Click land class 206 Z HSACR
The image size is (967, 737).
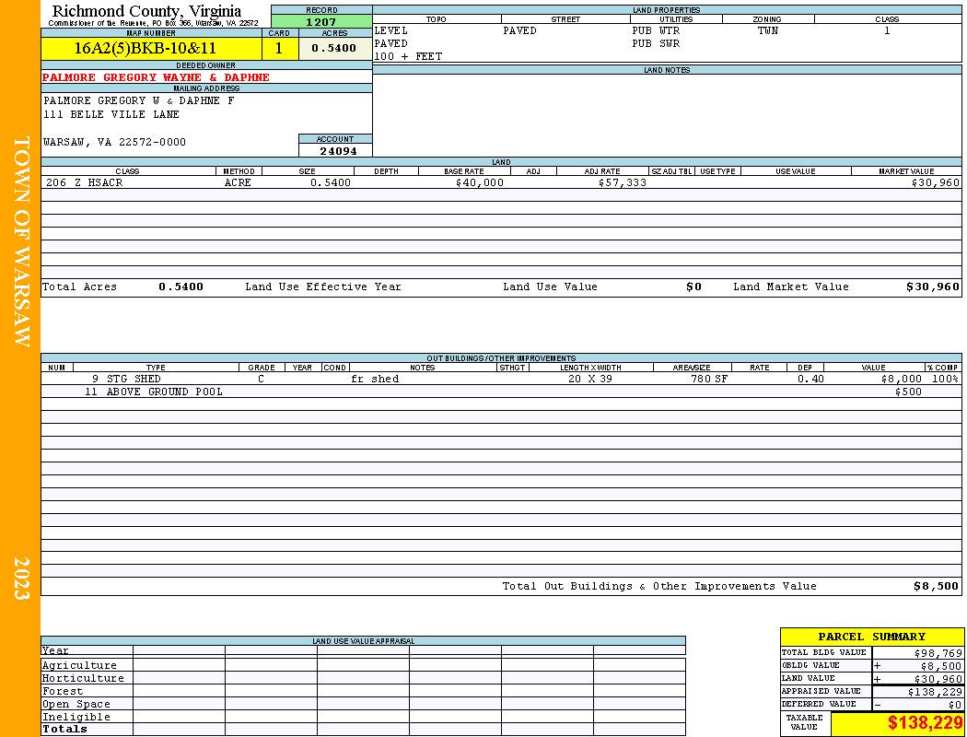tap(85, 182)
